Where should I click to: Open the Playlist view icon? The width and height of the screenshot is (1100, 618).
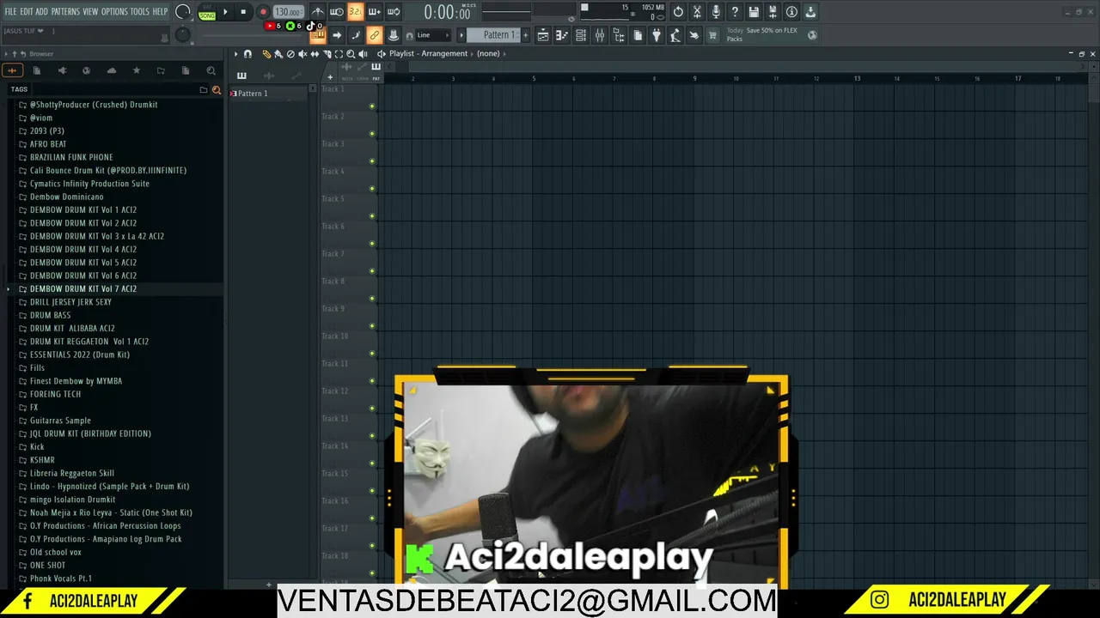(x=543, y=35)
